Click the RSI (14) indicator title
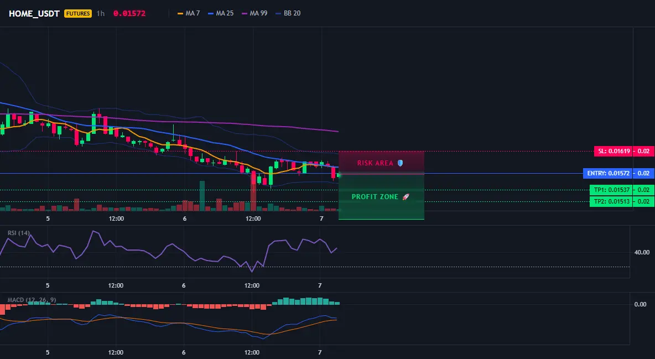This screenshot has width=655, height=359. (x=18, y=233)
